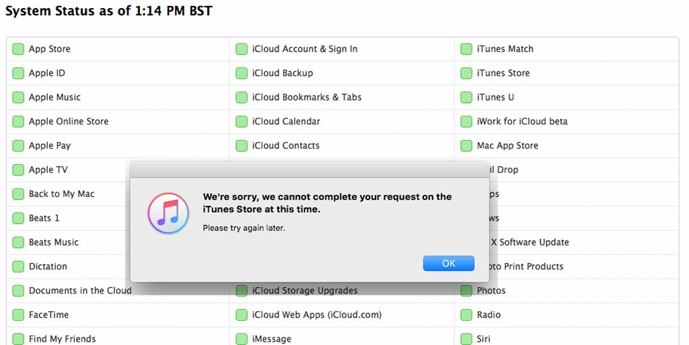
Task: Select the green icon next to FaceTime
Action: click(x=18, y=315)
